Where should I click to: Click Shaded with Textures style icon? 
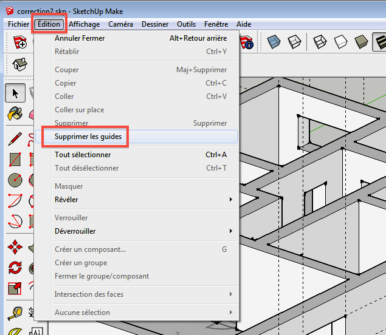click(x=380, y=42)
